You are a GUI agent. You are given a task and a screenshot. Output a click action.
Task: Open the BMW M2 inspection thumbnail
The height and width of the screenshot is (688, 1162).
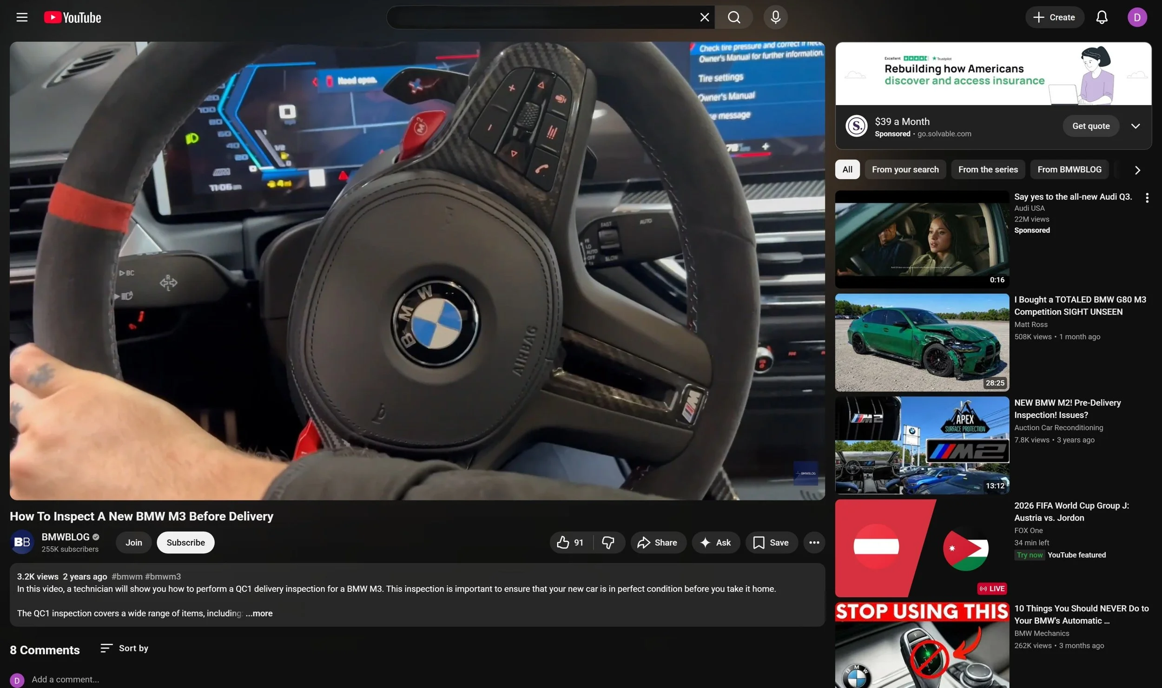922,445
